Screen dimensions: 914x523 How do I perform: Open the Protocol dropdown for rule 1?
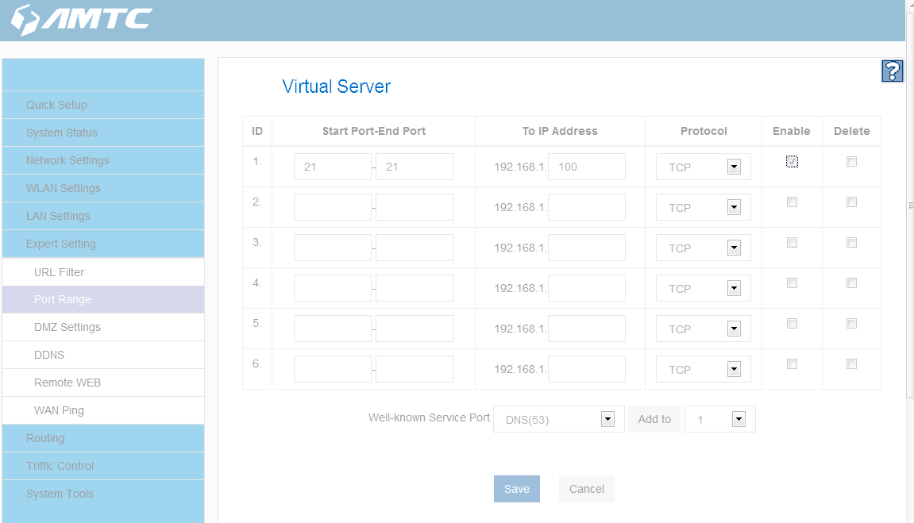coord(703,167)
